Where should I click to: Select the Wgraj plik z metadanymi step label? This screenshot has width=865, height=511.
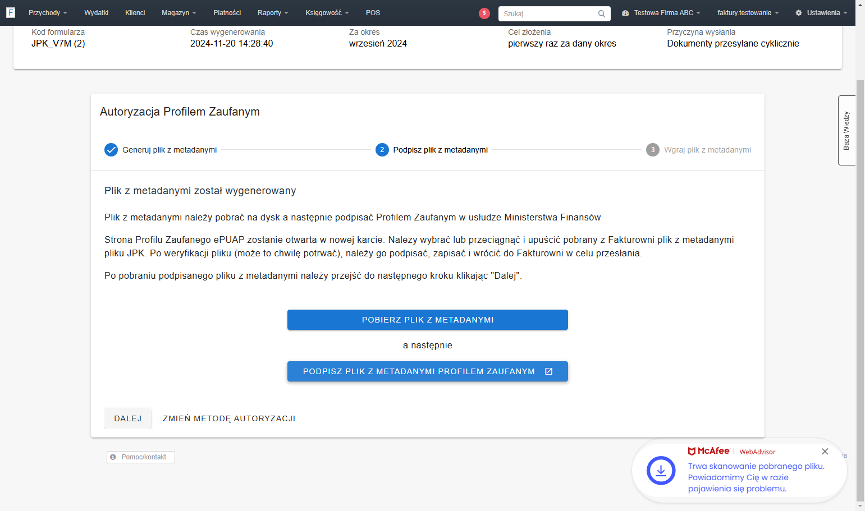click(x=707, y=150)
